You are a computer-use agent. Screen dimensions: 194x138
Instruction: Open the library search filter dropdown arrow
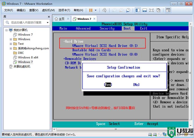coord(48,22)
